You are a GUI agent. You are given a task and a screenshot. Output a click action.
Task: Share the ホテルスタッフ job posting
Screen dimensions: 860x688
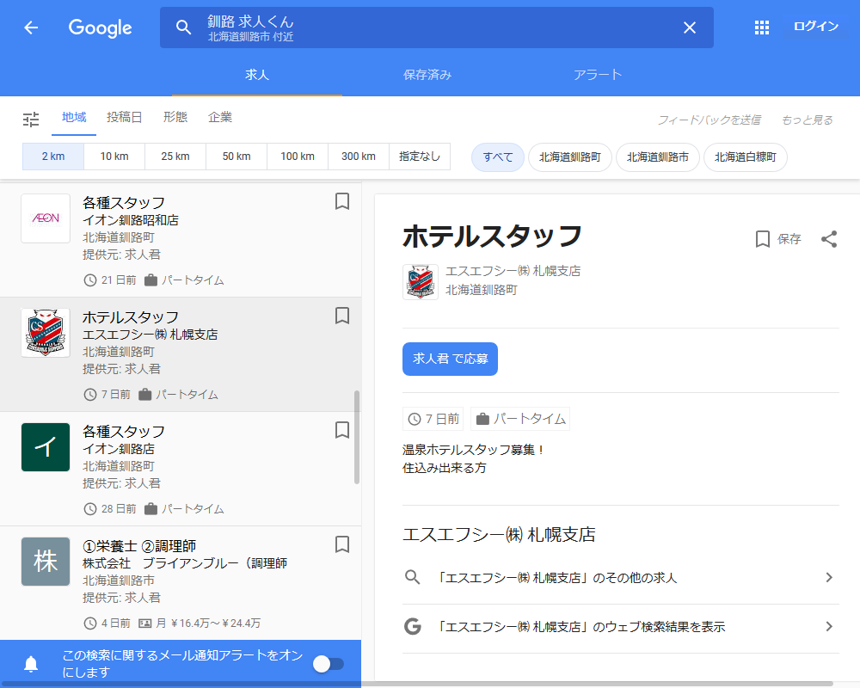pos(828,239)
